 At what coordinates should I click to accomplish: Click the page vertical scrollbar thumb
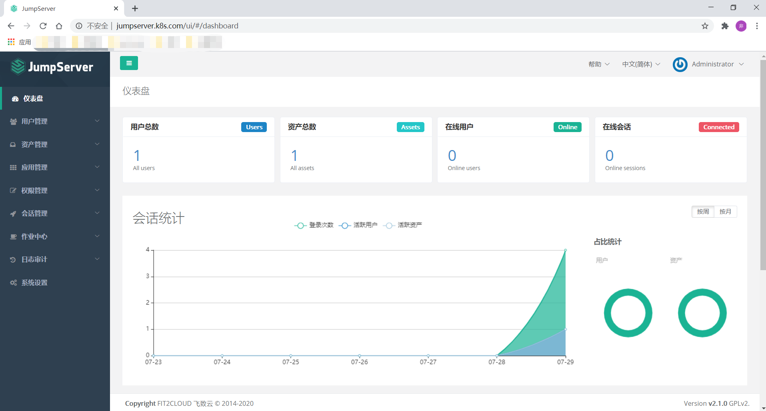pyautogui.click(x=763, y=165)
